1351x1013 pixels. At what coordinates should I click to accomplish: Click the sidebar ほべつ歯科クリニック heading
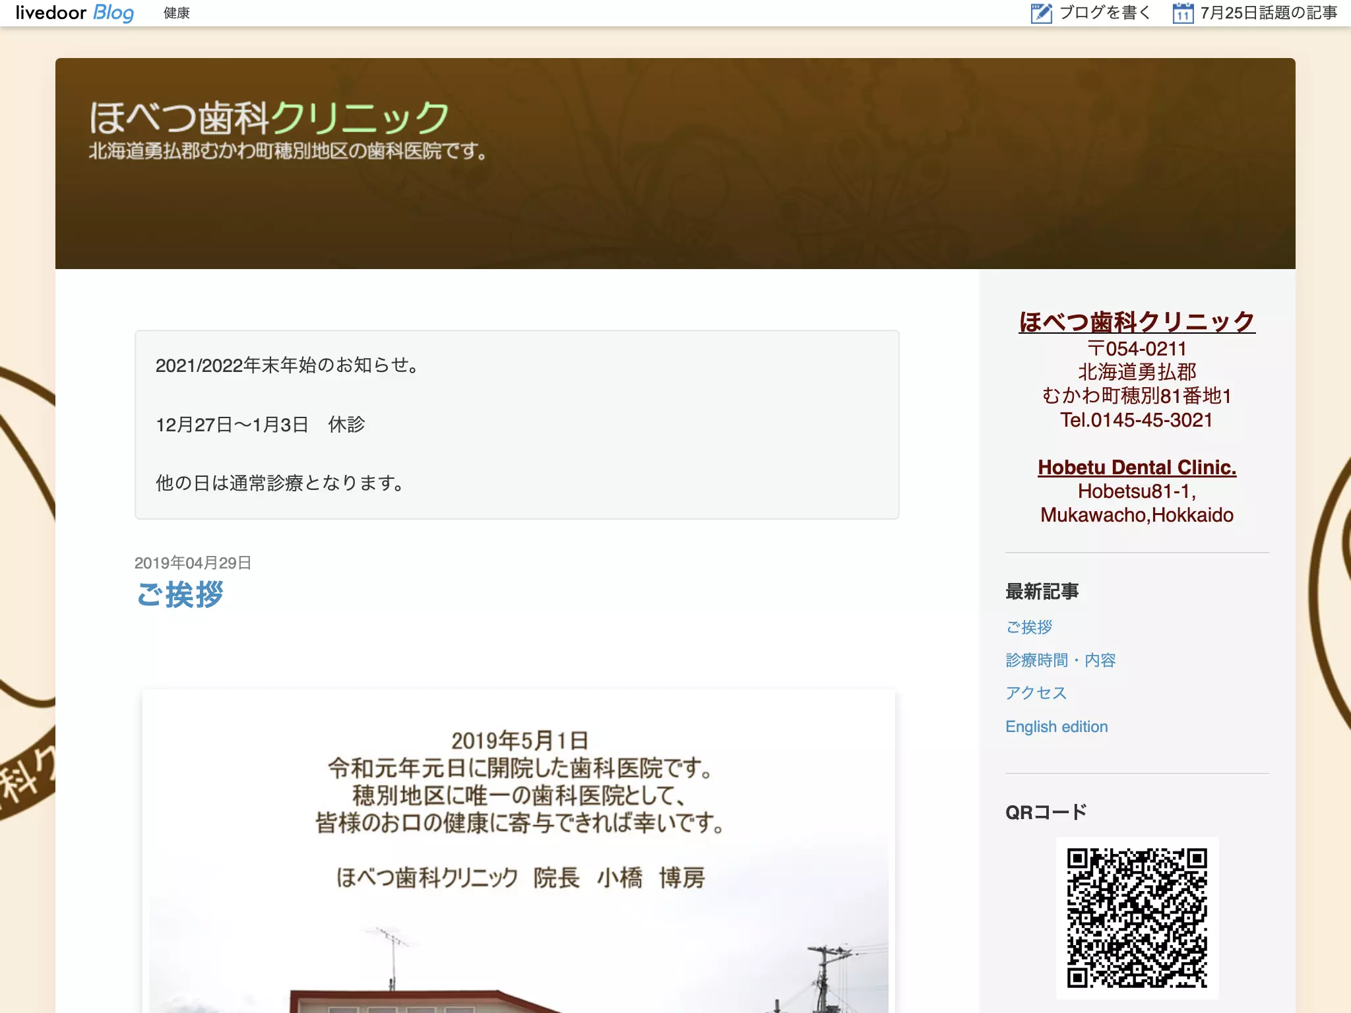pos(1137,322)
